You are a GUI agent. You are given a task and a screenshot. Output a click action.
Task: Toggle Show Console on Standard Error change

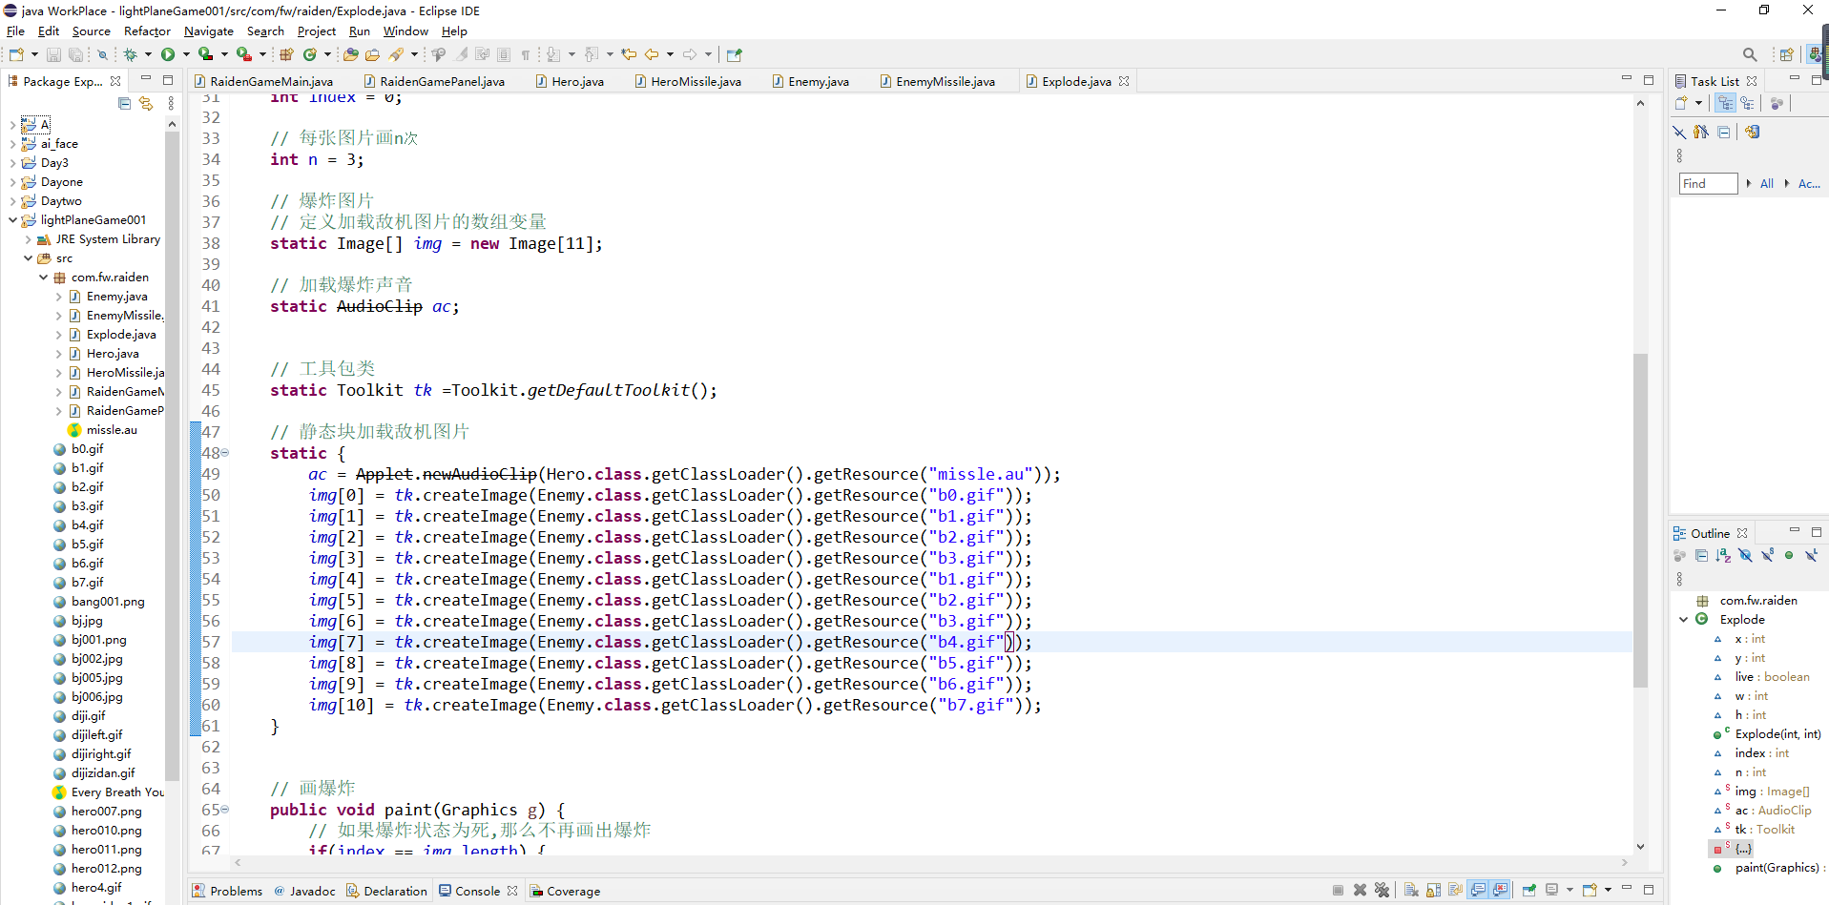click(1500, 890)
